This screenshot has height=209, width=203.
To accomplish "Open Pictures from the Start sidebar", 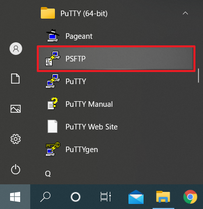I will [x=16, y=109].
